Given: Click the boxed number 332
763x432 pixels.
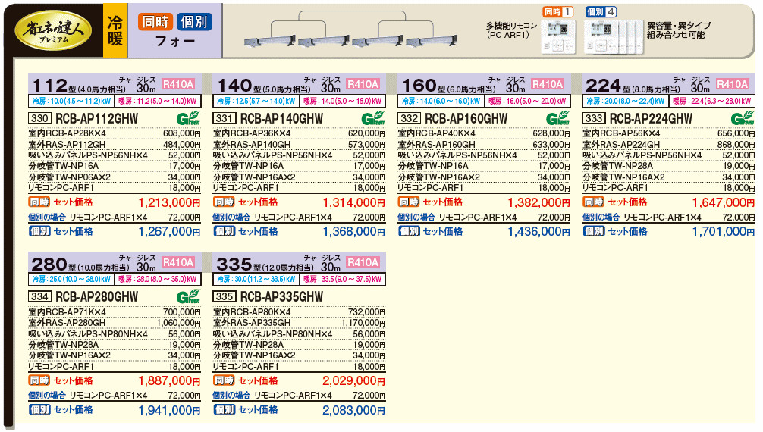Looking at the screenshot, I should tap(410, 118).
